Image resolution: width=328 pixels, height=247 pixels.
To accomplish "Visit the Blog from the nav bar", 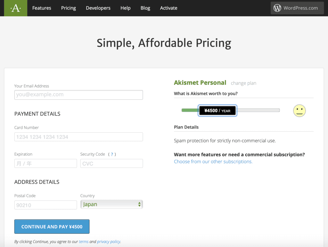I will pos(145,8).
